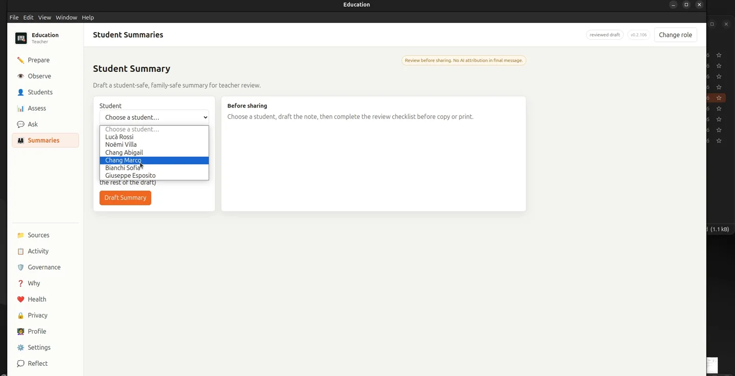Screen dimensions: 735x376
Task: Click the Privacy lock icon
Action: click(20, 315)
